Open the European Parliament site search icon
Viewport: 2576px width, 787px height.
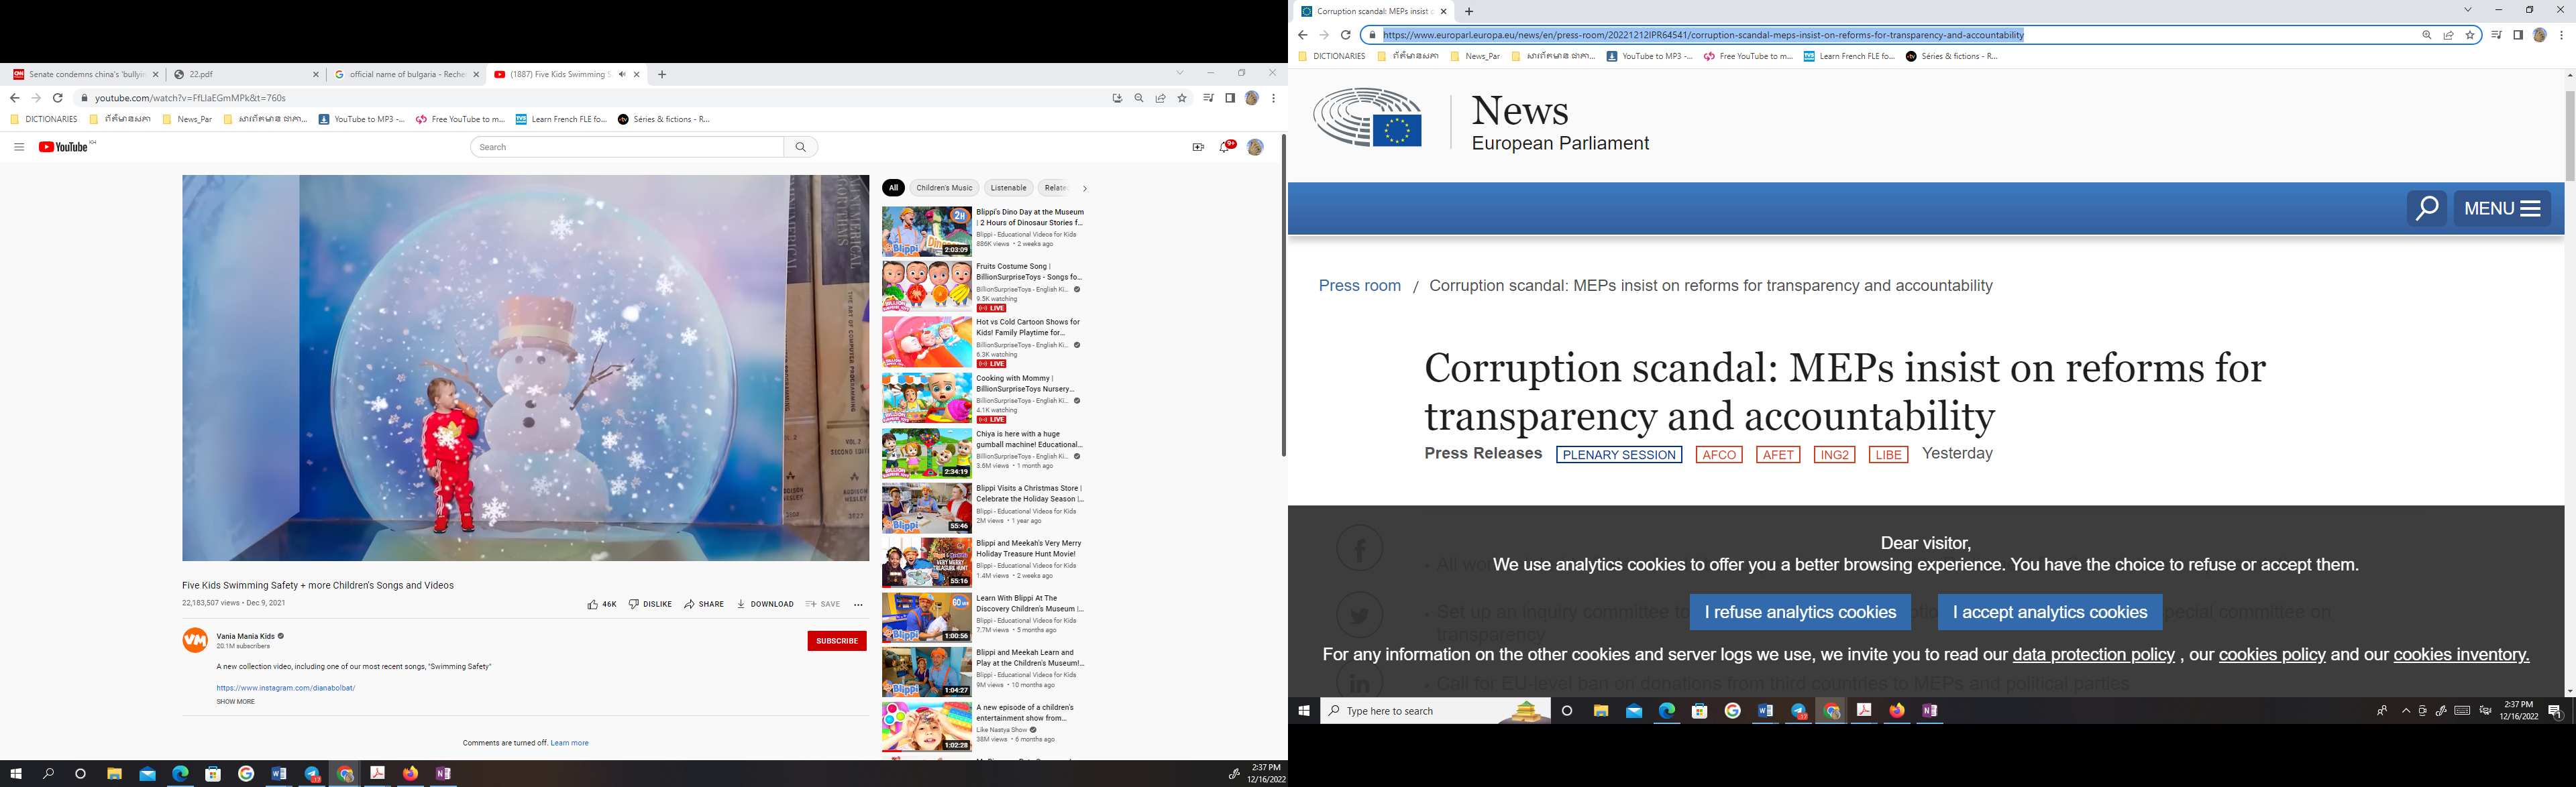coord(2427,208)
